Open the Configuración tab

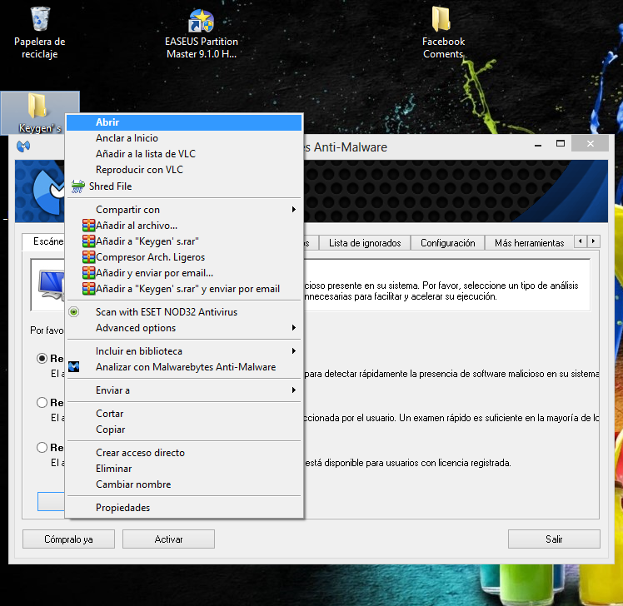point(447,242)
